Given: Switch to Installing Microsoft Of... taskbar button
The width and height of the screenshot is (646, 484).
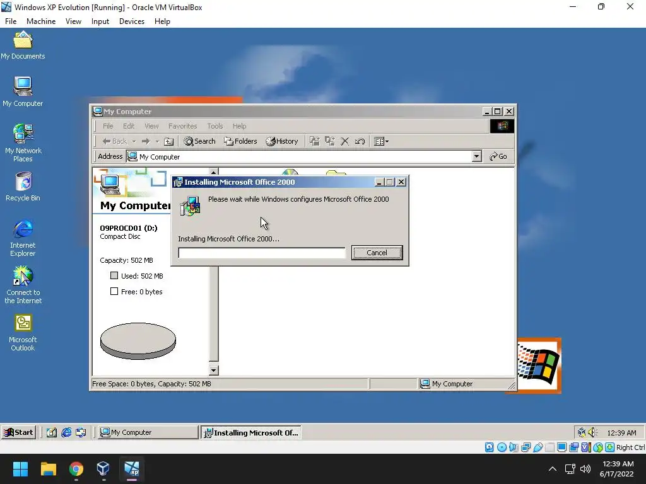Looking at the screenshot, I should [x=251, y=432].
